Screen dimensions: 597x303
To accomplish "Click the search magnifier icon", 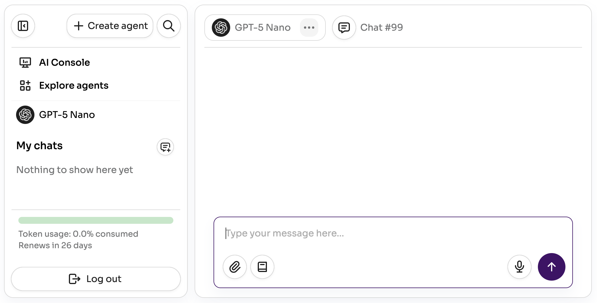I will tap(169, 26).
